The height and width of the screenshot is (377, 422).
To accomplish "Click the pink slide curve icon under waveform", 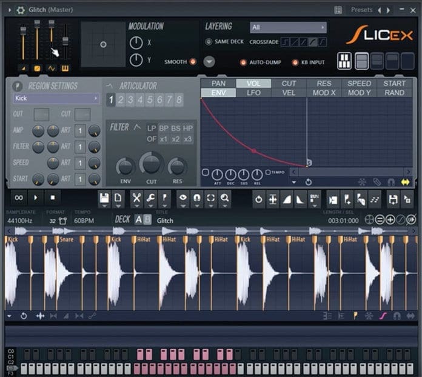I will click(x=383, y=316).
